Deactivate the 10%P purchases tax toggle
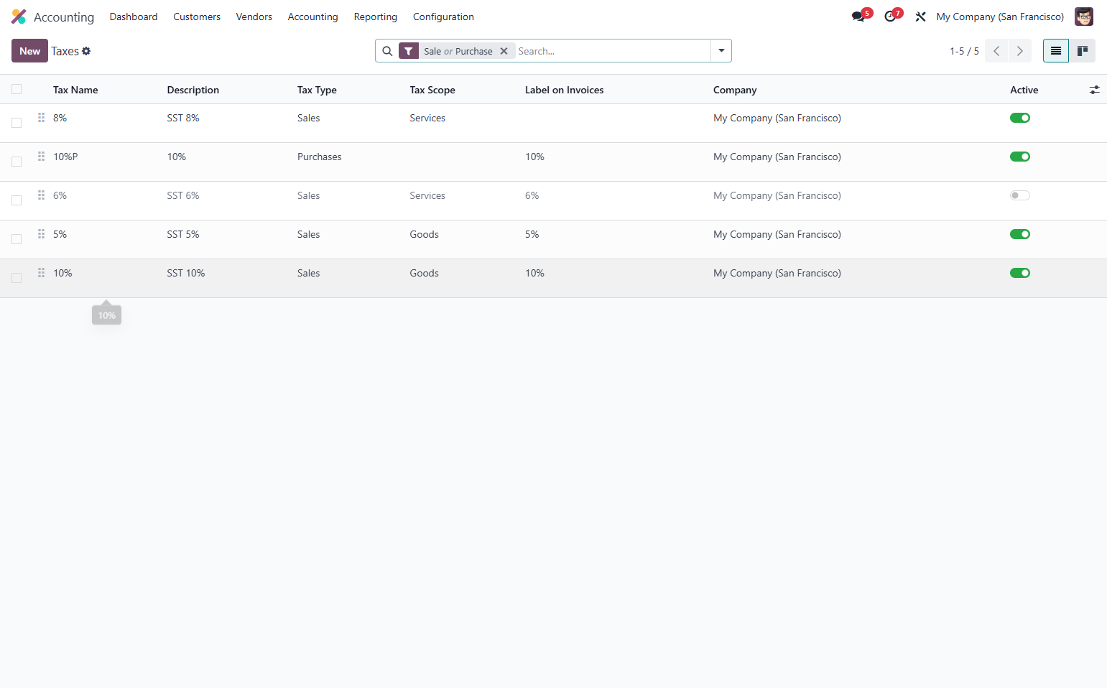The image size is (1107, 688). click(x=1020, y=157)
